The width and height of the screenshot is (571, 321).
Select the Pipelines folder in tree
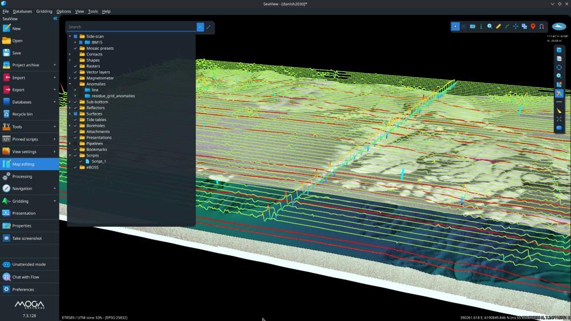point(94,143)
